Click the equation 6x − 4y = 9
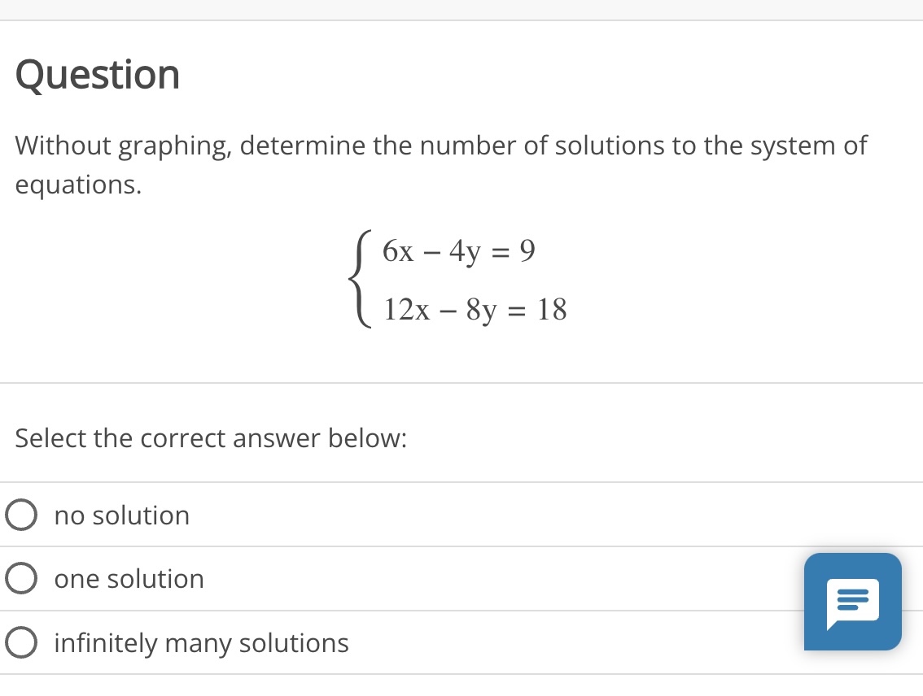The width and height of the screenshot is (923, 696). click(458, 251)
